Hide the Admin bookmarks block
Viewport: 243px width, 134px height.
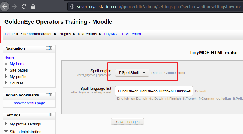(47, 95)
